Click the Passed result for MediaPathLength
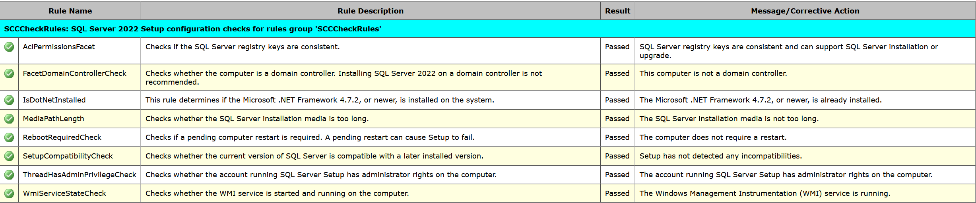Image resolution: width=976 pixels, height=203 pixels. [617, 119]
